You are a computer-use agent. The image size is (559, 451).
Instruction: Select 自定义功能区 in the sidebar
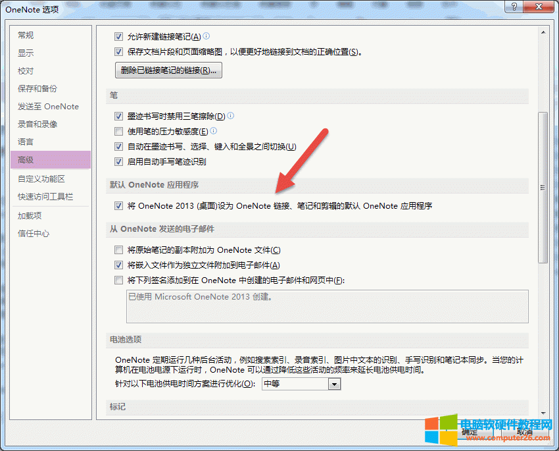41,179
